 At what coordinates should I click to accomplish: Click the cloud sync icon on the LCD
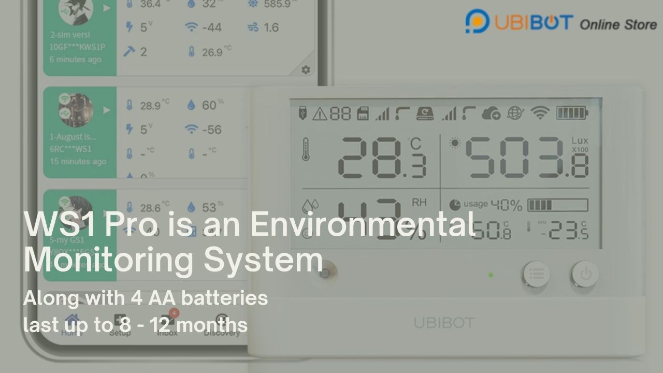coord(491,113)
